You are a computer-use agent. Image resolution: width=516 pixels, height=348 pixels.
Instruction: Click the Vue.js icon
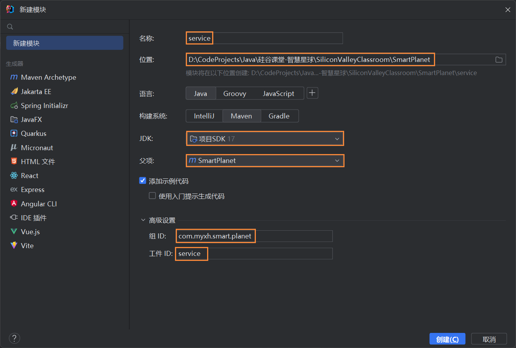click(x=14, y=231)
